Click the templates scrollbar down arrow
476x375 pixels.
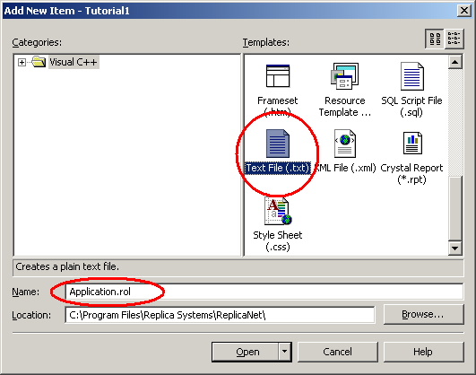(x=454, y=248)
